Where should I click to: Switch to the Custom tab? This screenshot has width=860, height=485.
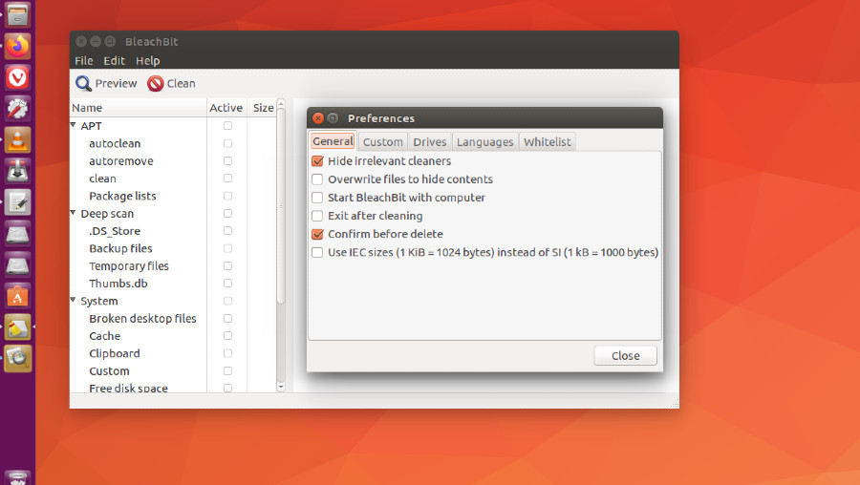[383, 142]
